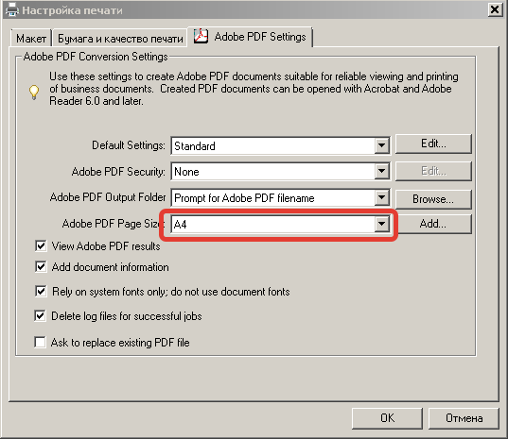Enable Ask to replace existing PDF file
Viewport: 508px width, 439px height.
click(40, 342)
